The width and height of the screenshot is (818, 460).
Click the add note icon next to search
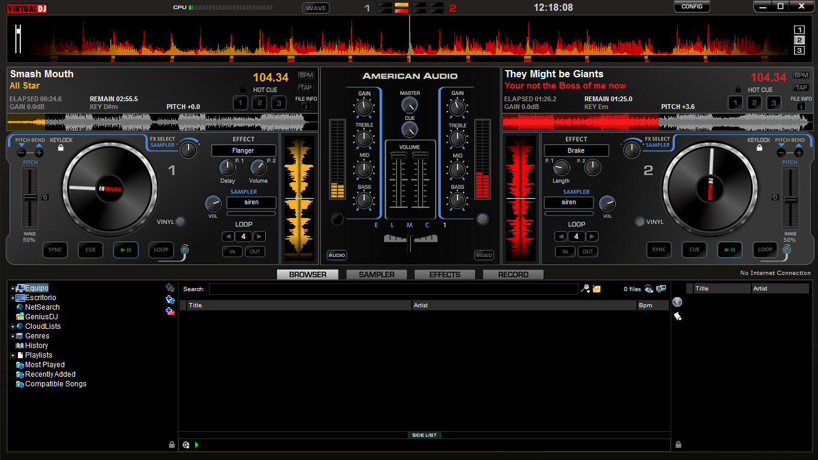tap(596, 289)
